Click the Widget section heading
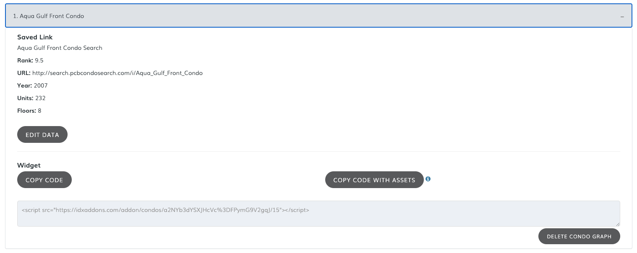 29,165
